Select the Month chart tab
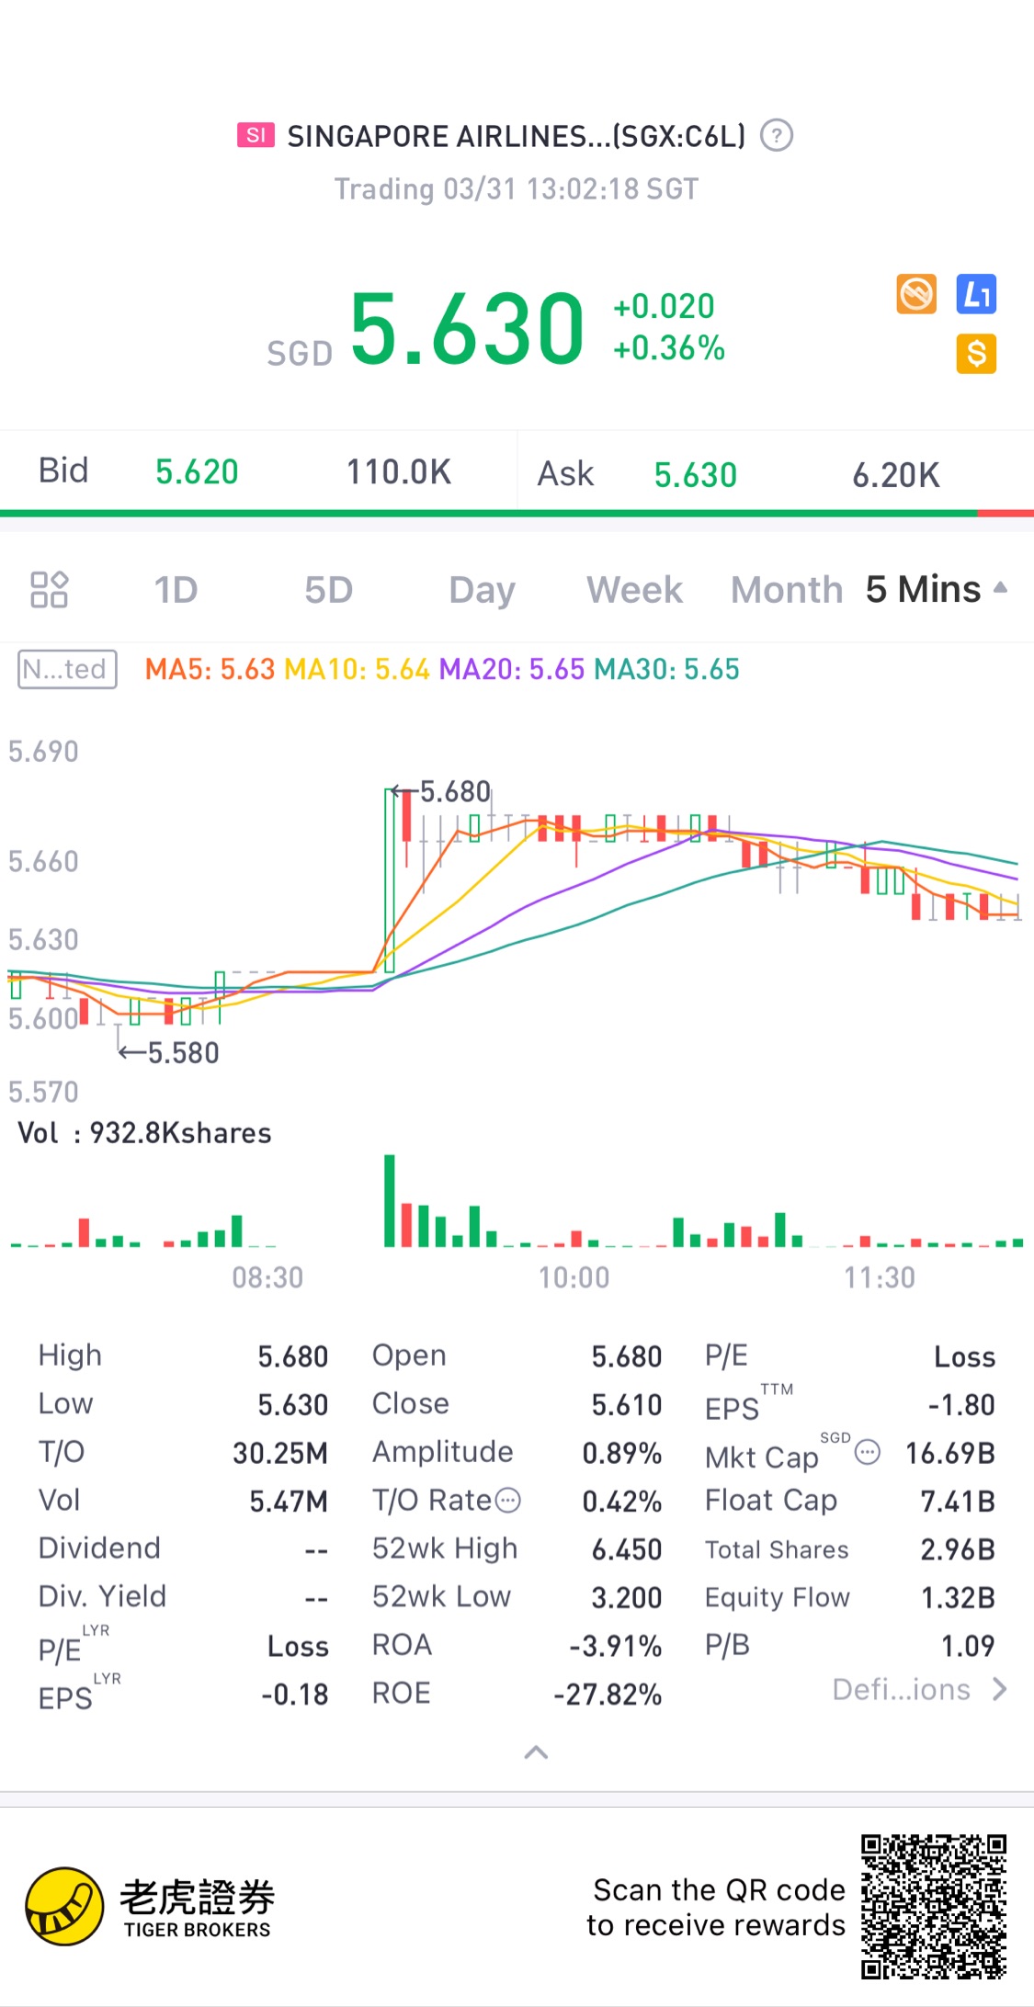The image size is (1034, 2007). click(787, 590)
